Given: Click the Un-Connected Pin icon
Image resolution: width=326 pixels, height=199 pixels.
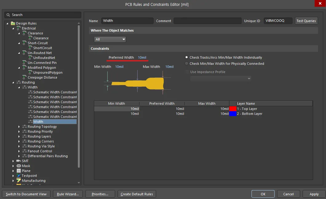Looking at the screenshot, I should (x=25, y=63).
